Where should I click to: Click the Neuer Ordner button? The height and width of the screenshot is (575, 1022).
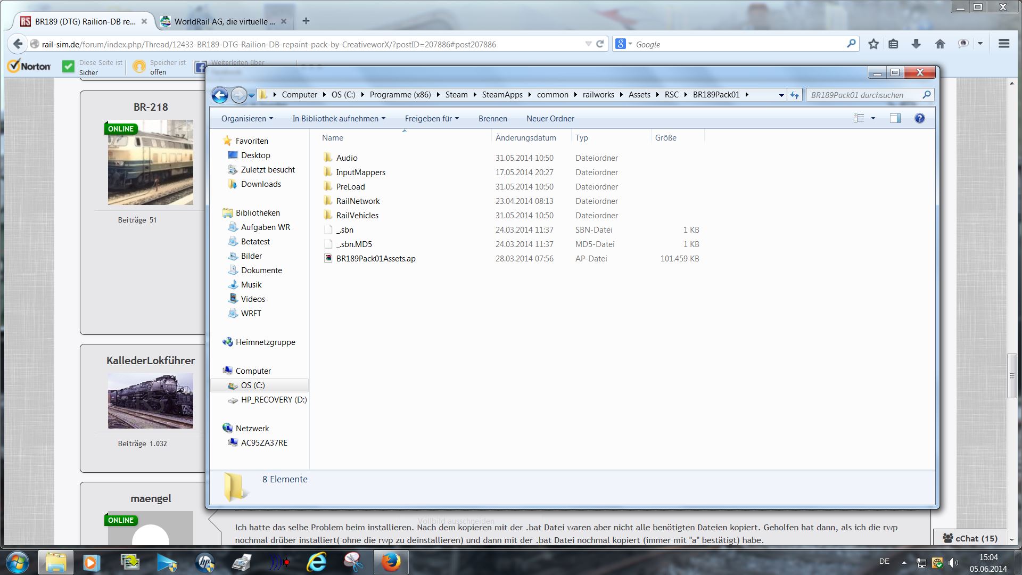pyautogui.click(x=550, y=119)
